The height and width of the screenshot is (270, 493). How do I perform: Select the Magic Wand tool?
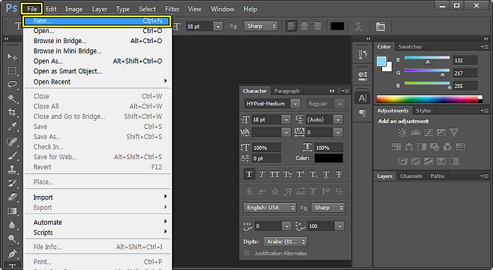point(12,99)
